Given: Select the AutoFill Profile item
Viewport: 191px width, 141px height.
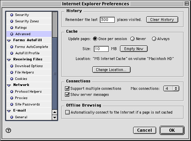Looking at the screenshot, I should click(29, 53).
